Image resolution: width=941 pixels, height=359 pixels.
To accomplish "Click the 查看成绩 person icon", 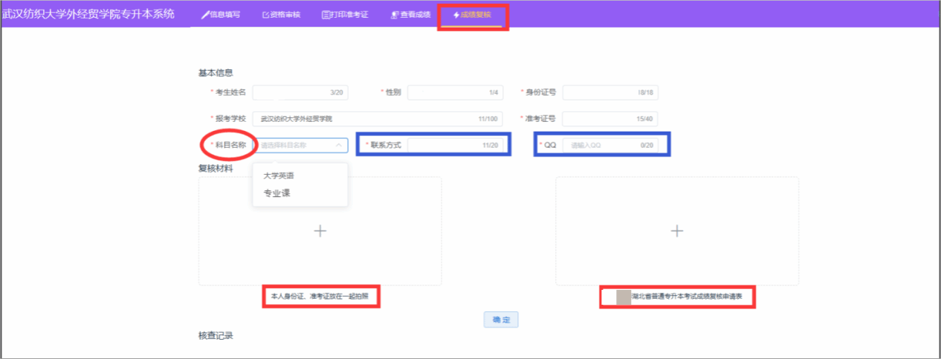I will click(395, 15).
